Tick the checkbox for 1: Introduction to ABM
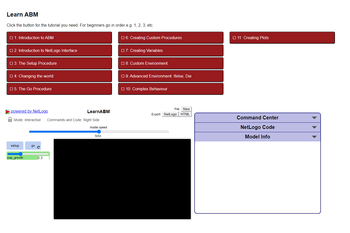Image resolution: width=350 pixels, height=233 pixels. click(x=11, y=38)
